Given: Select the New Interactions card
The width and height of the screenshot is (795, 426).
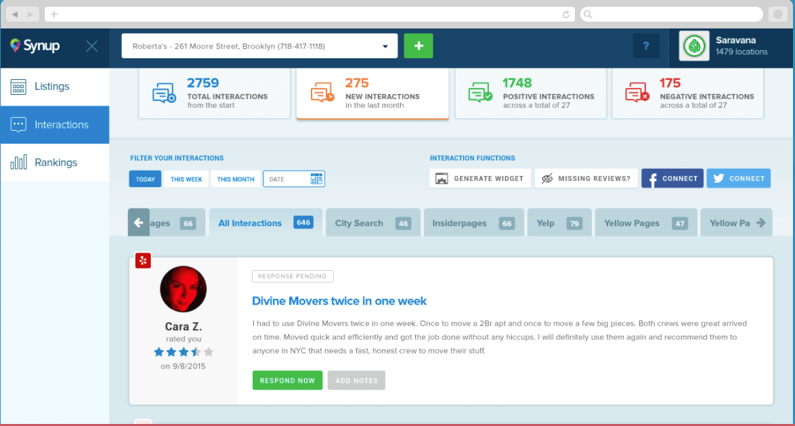Looking at the screenshot, I should click(x=372, y=93).
